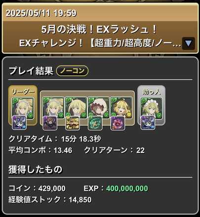Expand the dungeon name dropdown arrow

point(188,43)
